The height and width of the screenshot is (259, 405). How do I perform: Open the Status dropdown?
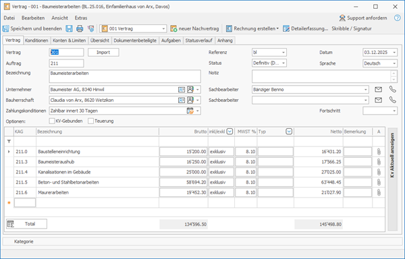(x=283, y=63)
